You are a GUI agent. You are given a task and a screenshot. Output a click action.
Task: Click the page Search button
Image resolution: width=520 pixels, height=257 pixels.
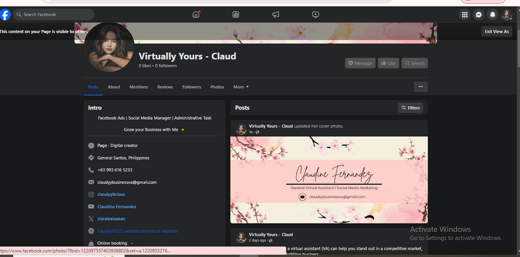coord(414,63)
